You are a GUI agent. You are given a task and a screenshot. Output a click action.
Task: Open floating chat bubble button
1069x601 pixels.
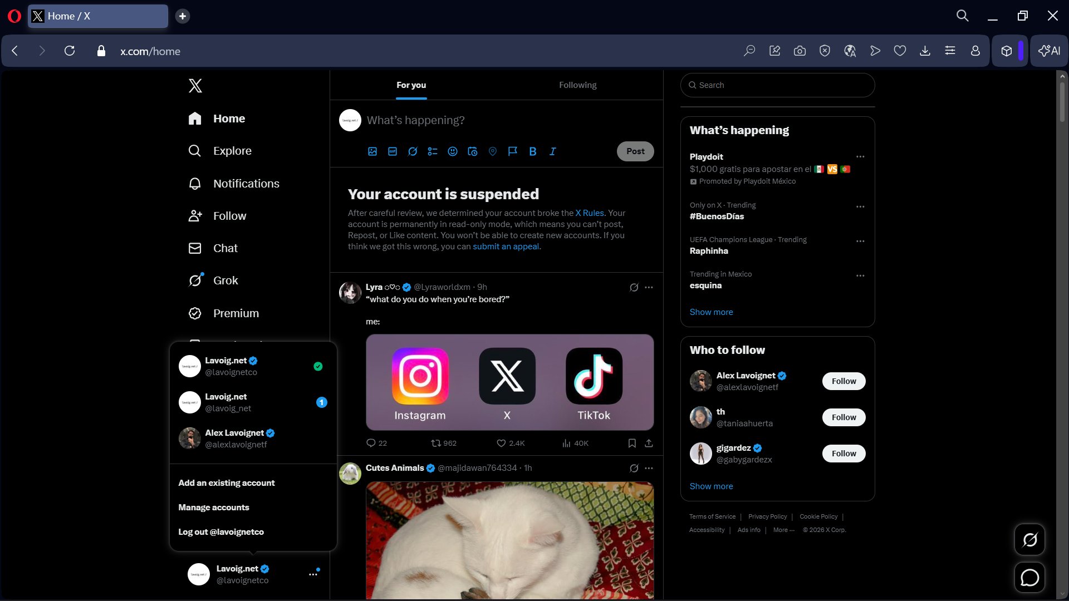1029,578
